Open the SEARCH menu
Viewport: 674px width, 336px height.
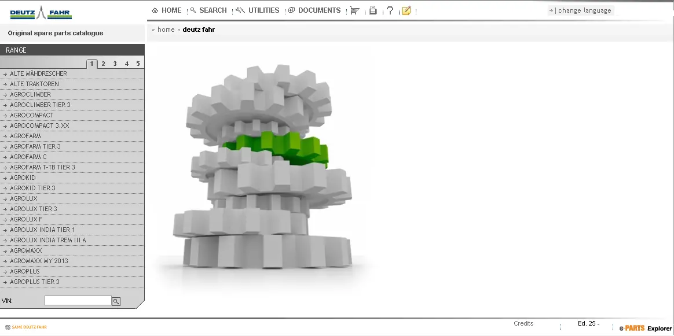pos(208,10)
